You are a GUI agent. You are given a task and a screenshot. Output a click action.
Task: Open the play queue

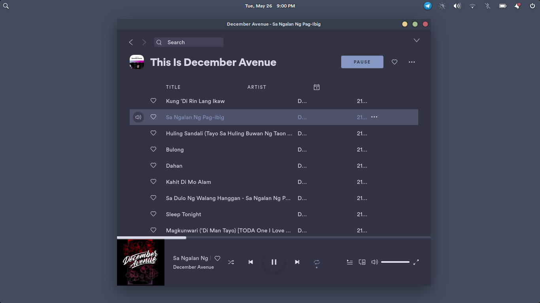pyautogui.click(x=350, y=262)
